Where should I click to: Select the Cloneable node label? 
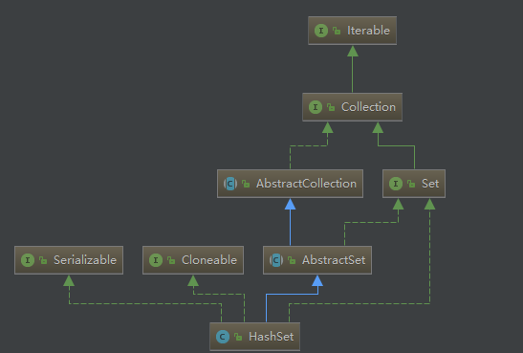(x=209, y=260)
